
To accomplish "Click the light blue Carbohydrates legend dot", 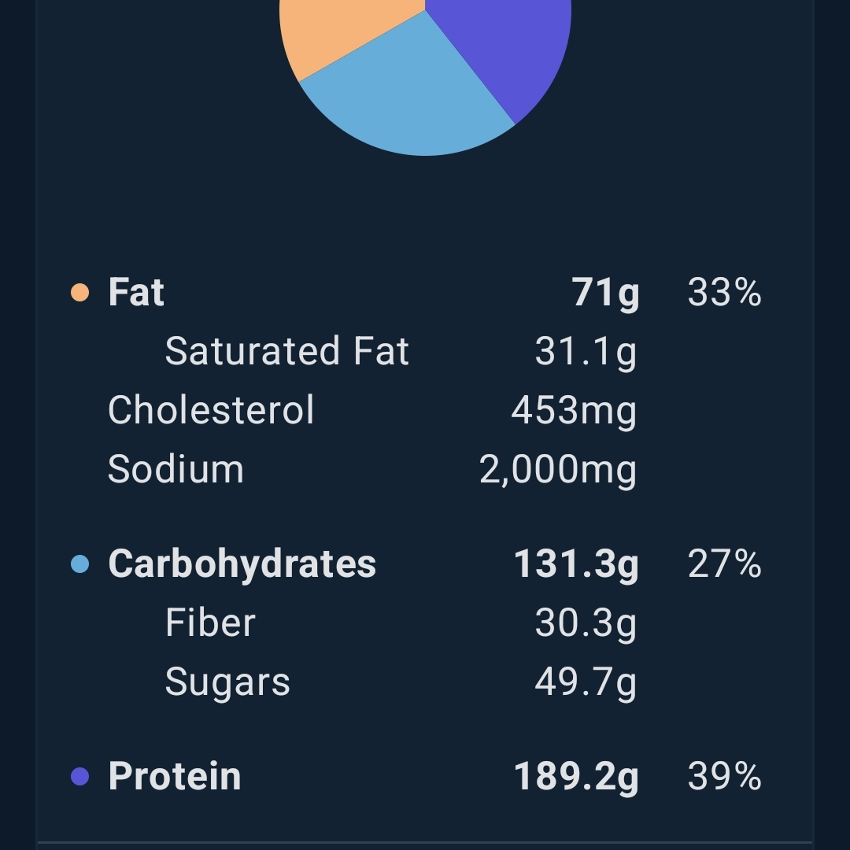I will coord(79,564).
